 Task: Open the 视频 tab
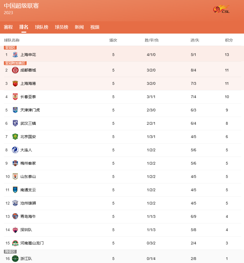95,27
